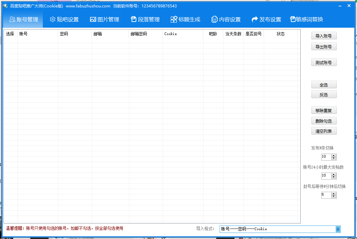Increase the 发布N条切换 value
357x239 pixels.
click(x=334, y=155)
